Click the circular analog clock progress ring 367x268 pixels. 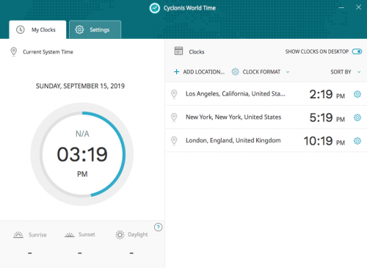(x=82, y=154)
